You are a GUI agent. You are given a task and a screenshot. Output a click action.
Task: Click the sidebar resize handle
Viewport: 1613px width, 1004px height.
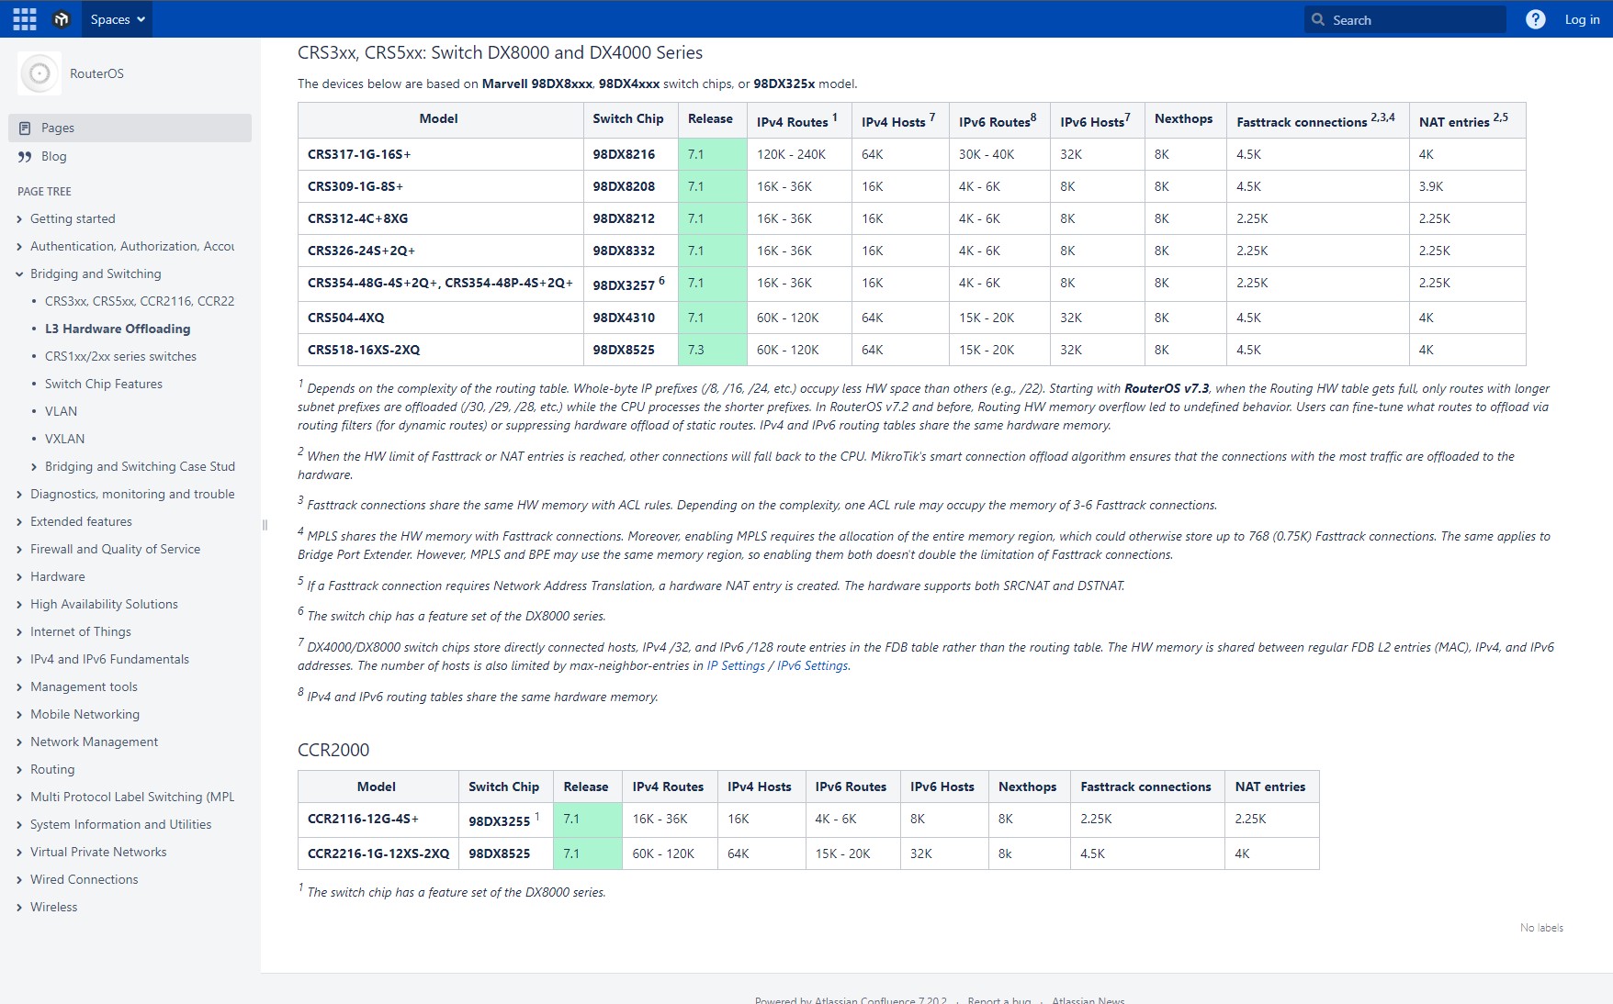[x=265, y=525]
